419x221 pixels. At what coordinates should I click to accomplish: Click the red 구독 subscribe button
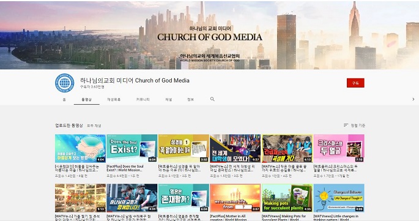(355, 83)
